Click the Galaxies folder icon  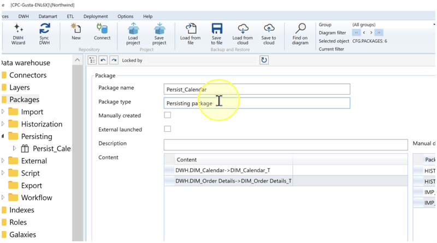pyautogui.click(x=4, y=234)
